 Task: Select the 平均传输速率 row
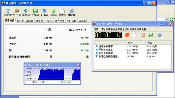(133, 50)
